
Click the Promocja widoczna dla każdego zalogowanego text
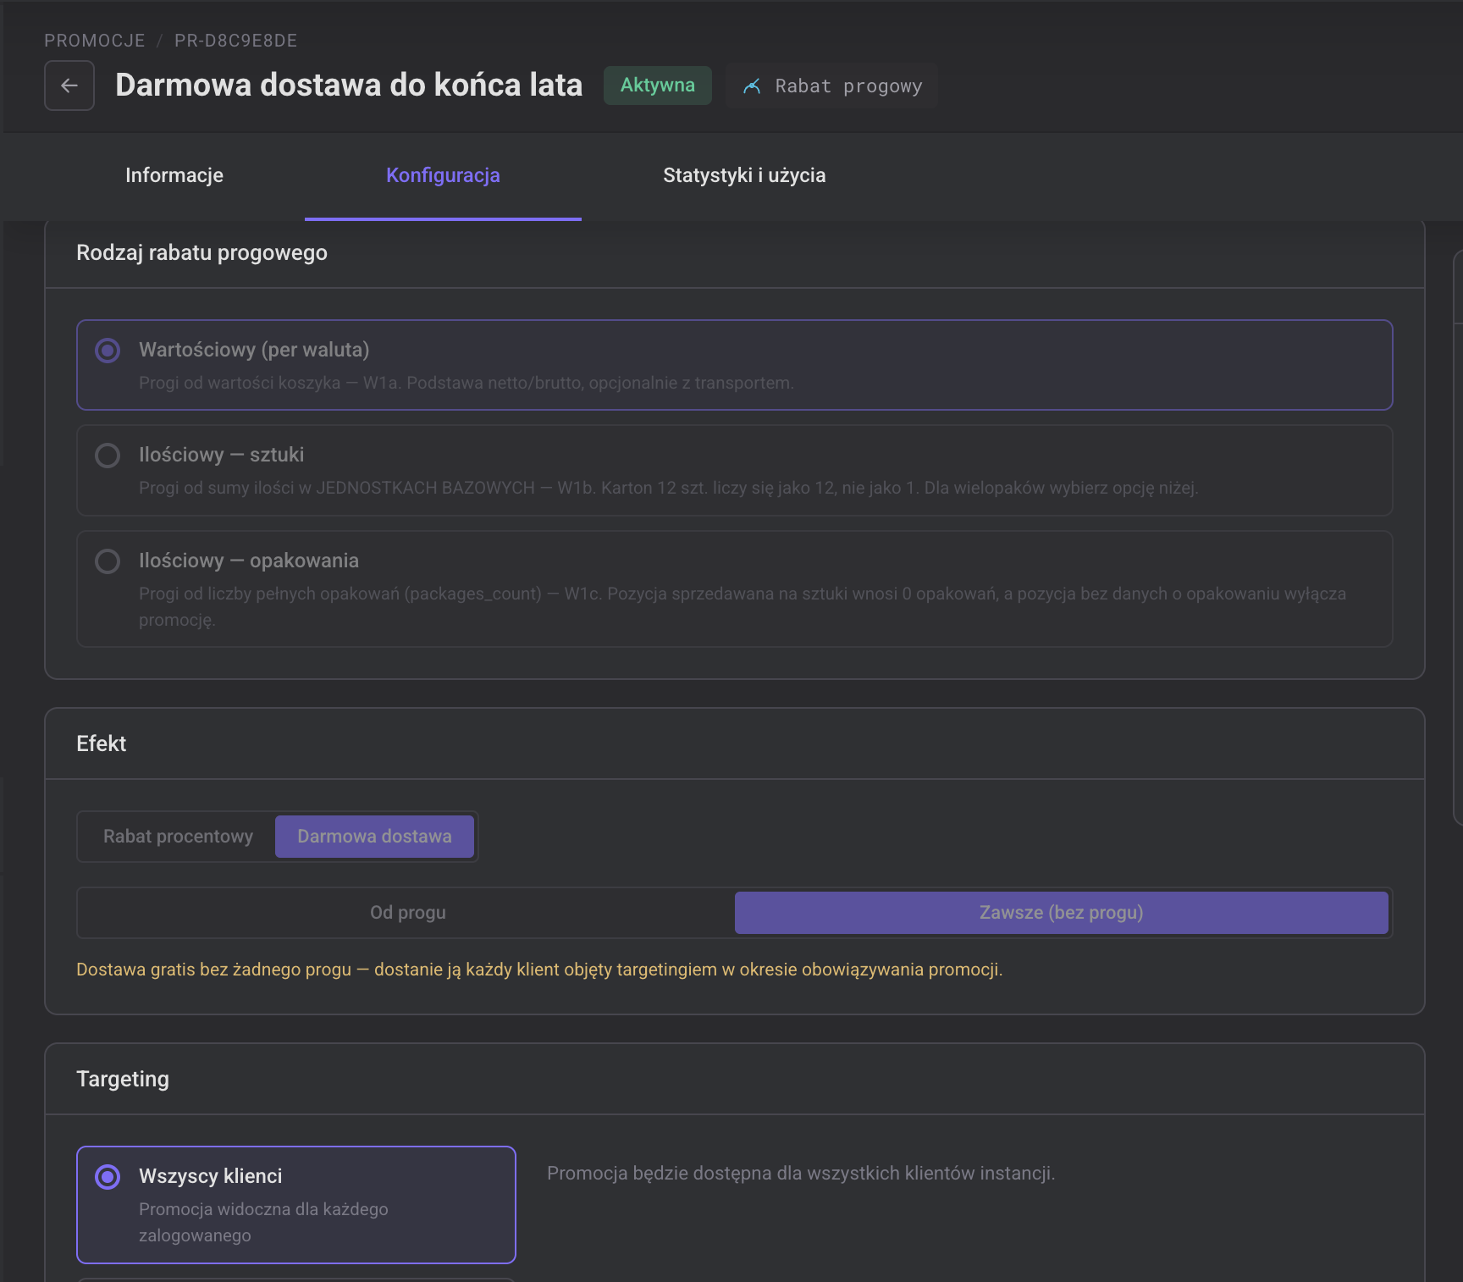click(263, 1222)
